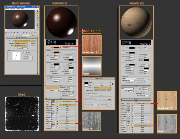Click the Blend material type button
The height and width of the screenshot is (139, 180).
click(x=34, y=35)
